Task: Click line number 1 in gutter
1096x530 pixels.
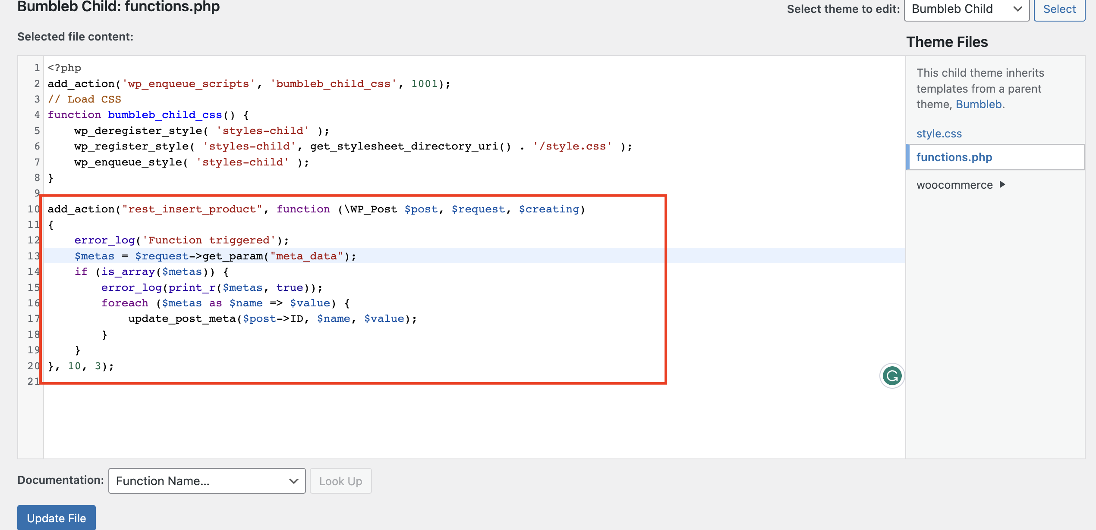Action: pos(37,68)
